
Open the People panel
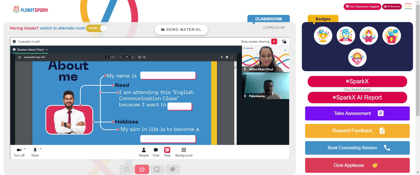[144, 152]
